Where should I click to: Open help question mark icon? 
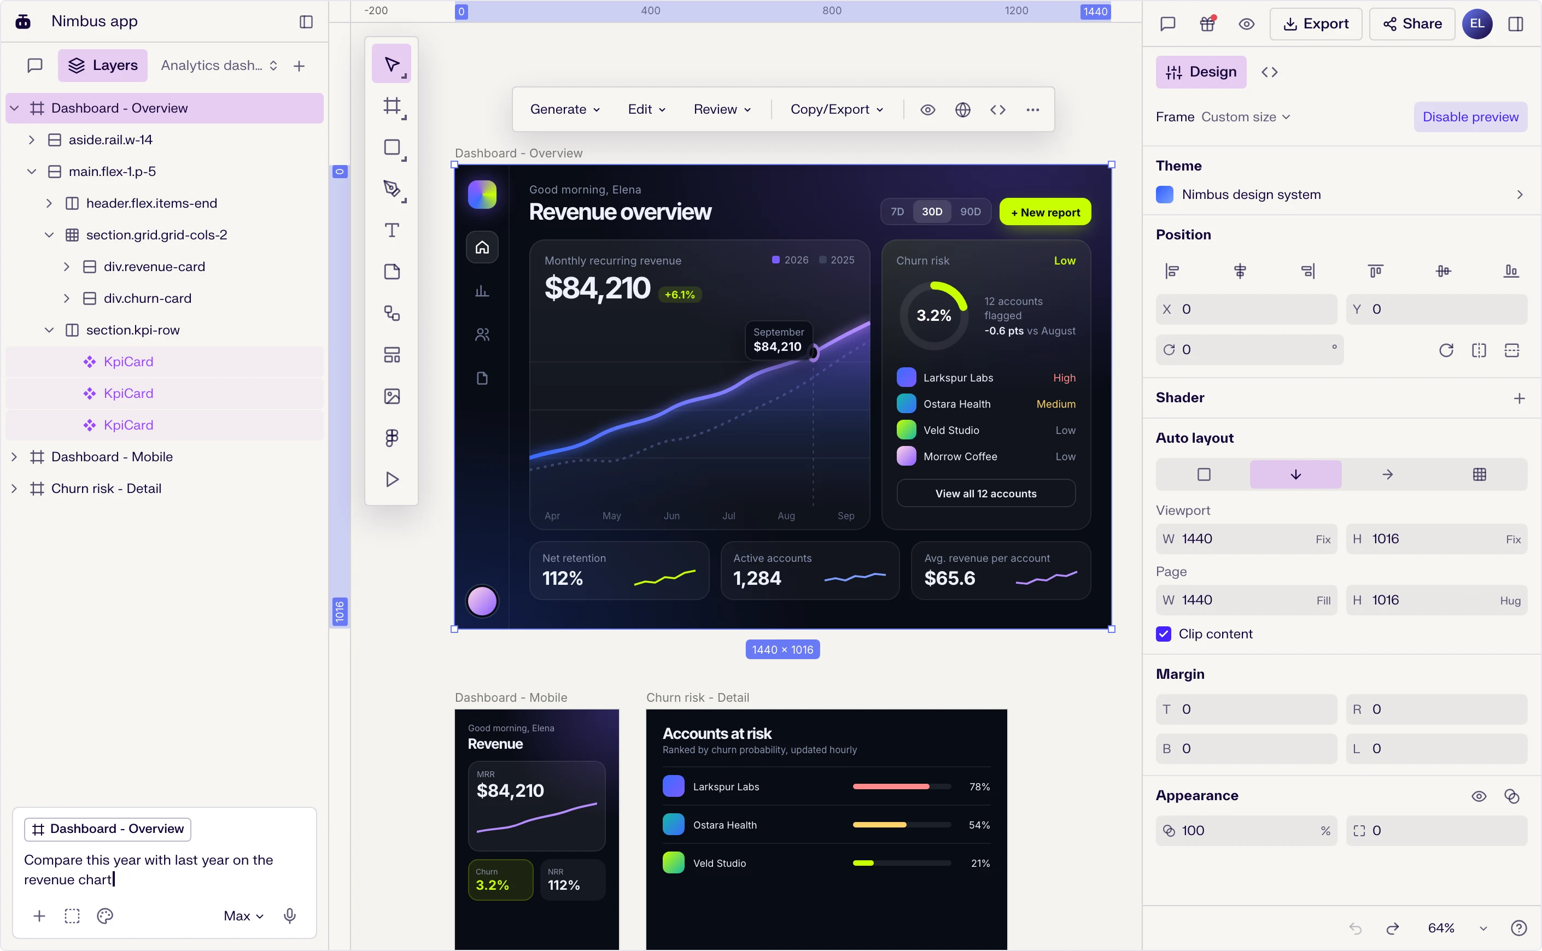tap(1518, 929)
